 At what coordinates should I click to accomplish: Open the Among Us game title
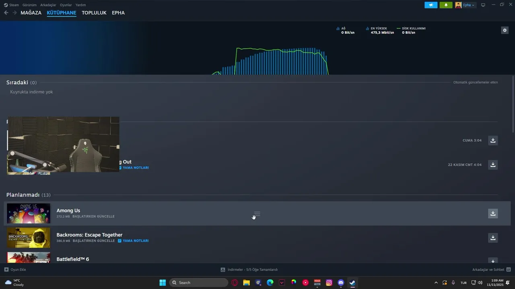[68, 211]
